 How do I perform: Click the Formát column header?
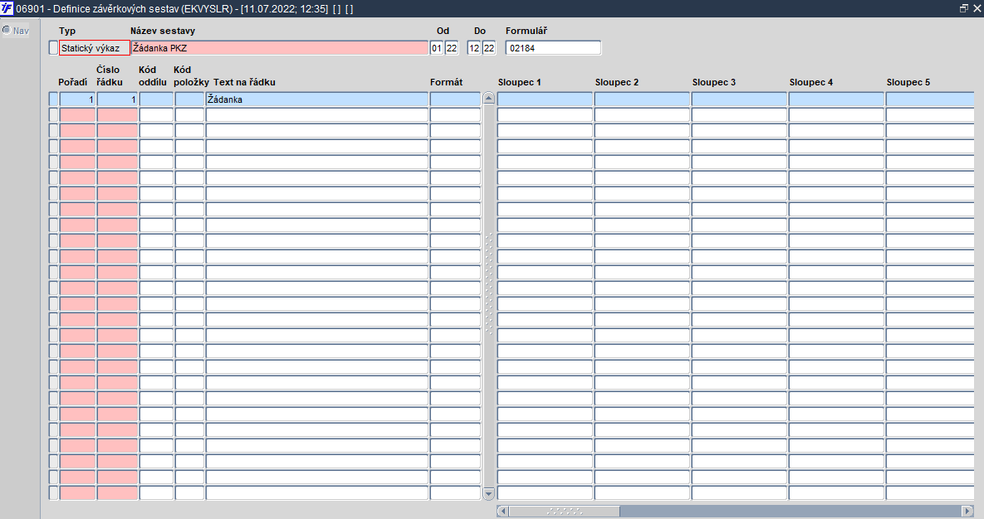point(446,82)
